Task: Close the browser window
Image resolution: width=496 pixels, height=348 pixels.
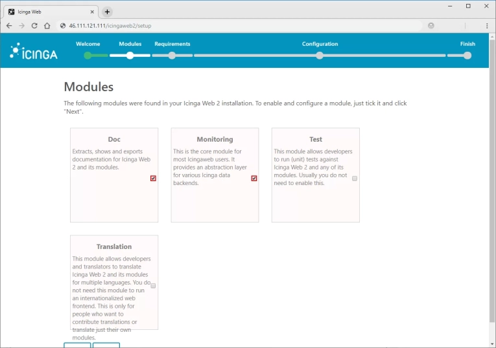Action: [x=486, y=6]
